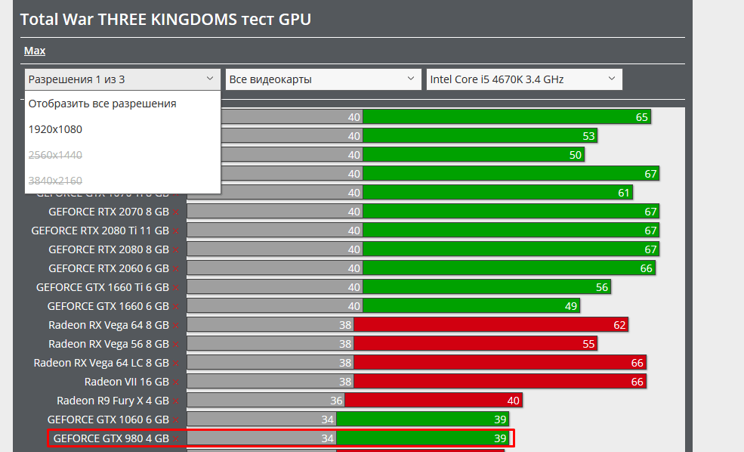744x452 pixels.
Task: Click red X beside GEFORCE RTX 2060 6 GB
Action: coord(175,269)
